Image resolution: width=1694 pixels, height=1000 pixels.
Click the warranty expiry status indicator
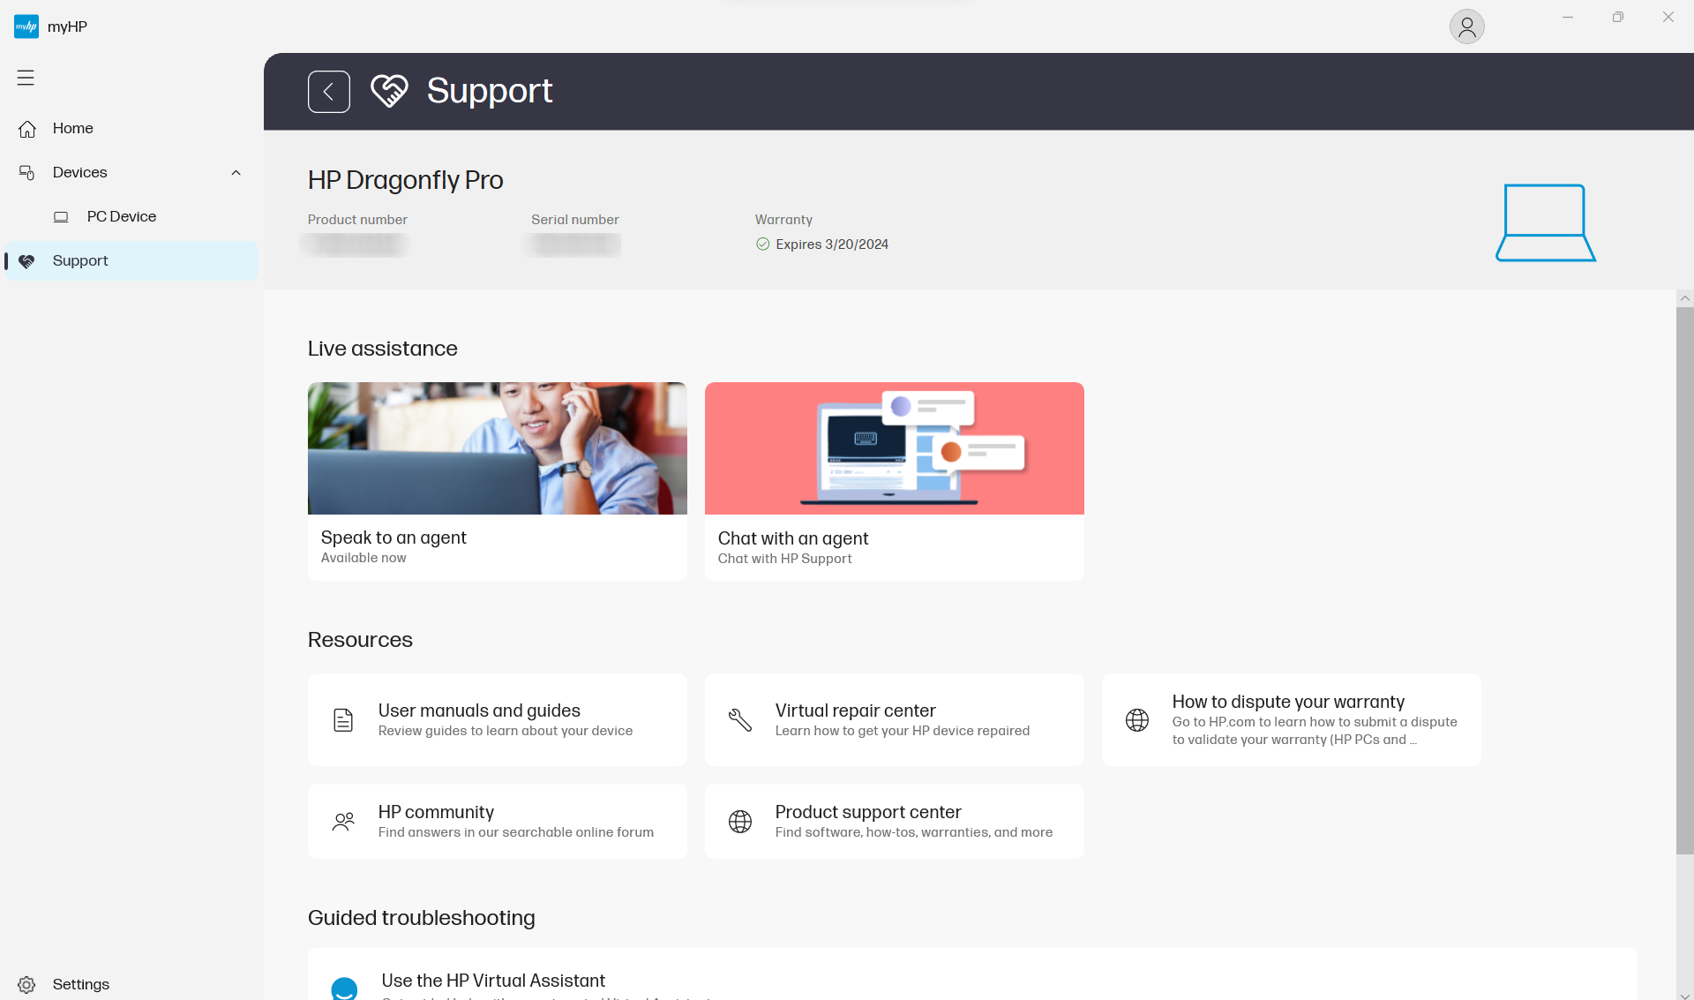[761, 244]
